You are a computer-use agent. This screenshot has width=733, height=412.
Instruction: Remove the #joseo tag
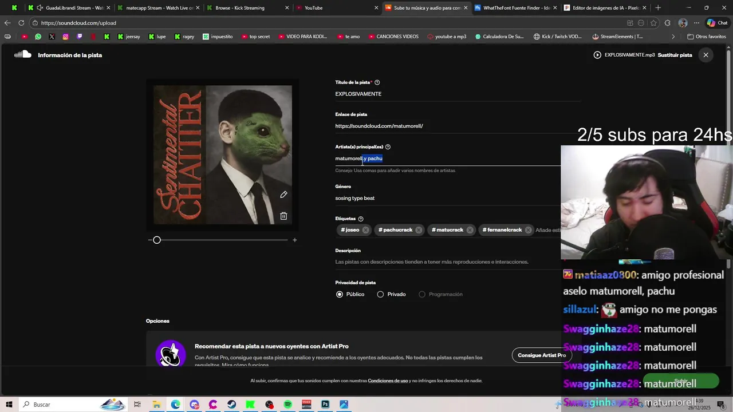point(366,230)
